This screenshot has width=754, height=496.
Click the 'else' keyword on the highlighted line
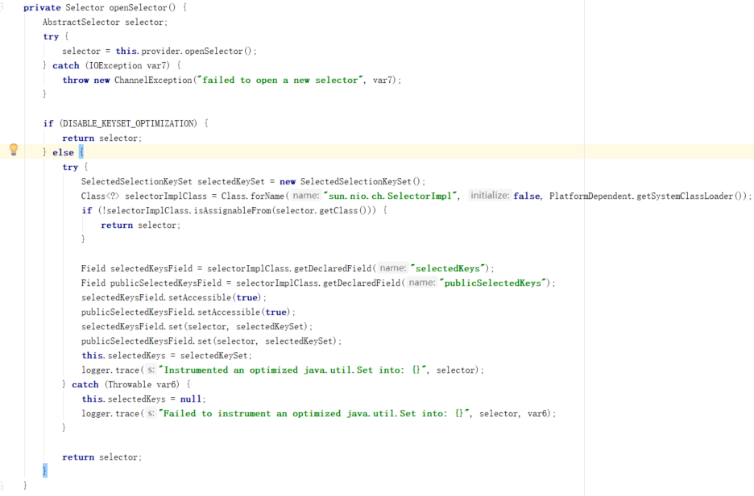pos(63,152)
